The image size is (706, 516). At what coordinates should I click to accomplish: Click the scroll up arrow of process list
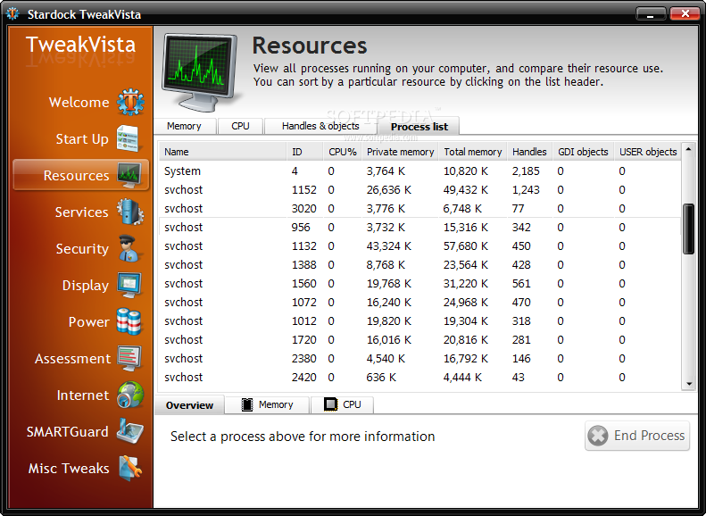688,148
